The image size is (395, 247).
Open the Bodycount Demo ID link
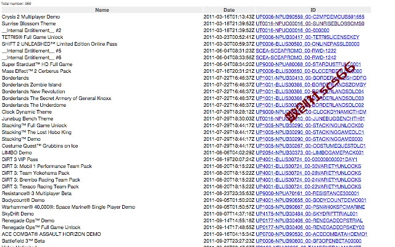311,200
